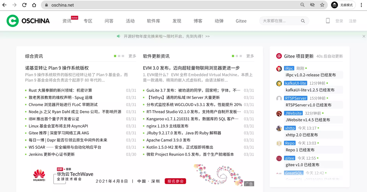Open article Jenkins 更新中心证书更新
Screen dimensions: 367x192
tap(52, 154)
